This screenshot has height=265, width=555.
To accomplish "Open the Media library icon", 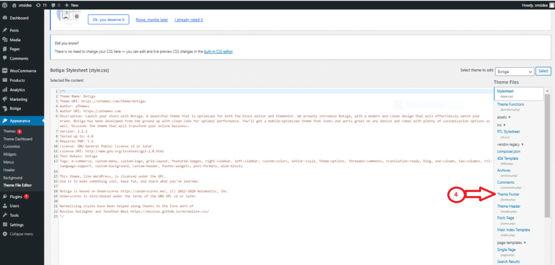I will [5, 40].
